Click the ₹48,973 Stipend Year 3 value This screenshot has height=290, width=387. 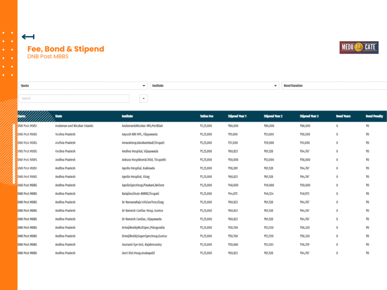point(305,194)
